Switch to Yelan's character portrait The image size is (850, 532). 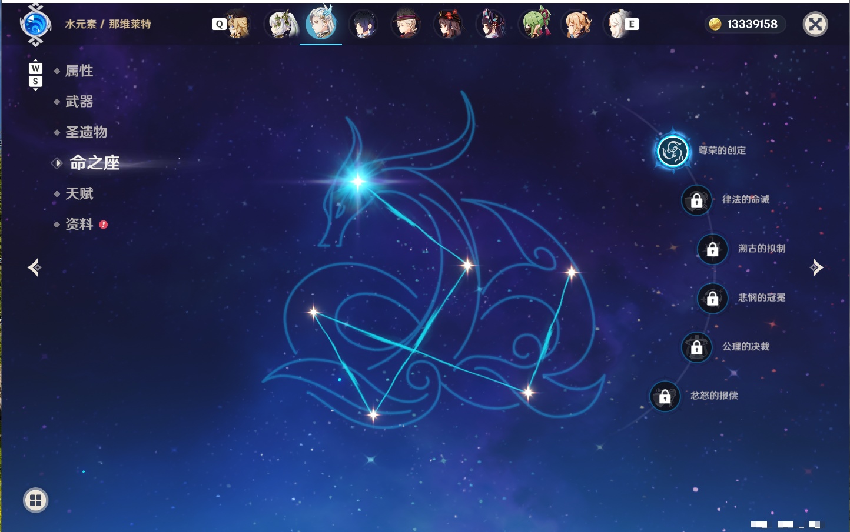pyautogui.click(x=363, y=24)
